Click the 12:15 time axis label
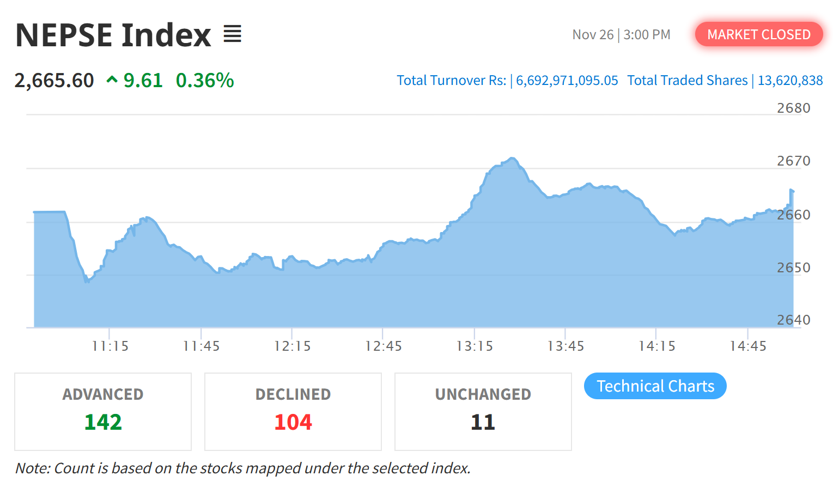This screenshot has height=494, width=833. pyautogui.click(x=293, y=346)
